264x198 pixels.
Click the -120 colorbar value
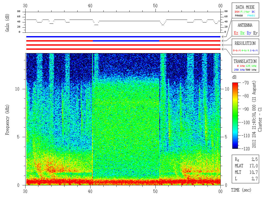[246, 148]
